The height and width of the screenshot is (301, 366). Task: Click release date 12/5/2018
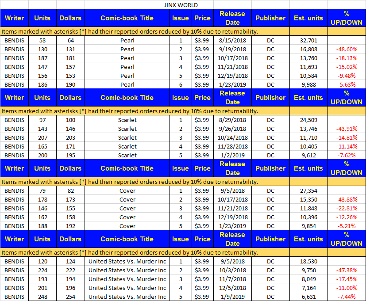pos(232,288)
